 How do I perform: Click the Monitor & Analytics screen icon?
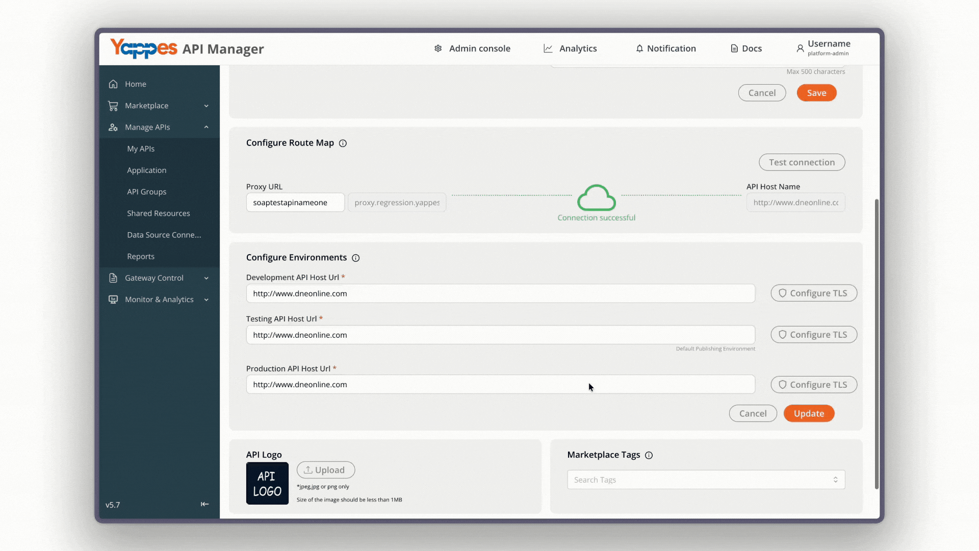113,299
